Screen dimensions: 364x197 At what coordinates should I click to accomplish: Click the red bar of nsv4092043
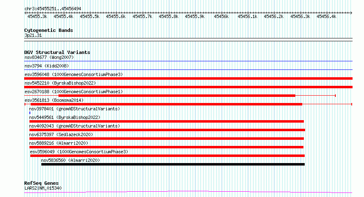click(167, 130)
